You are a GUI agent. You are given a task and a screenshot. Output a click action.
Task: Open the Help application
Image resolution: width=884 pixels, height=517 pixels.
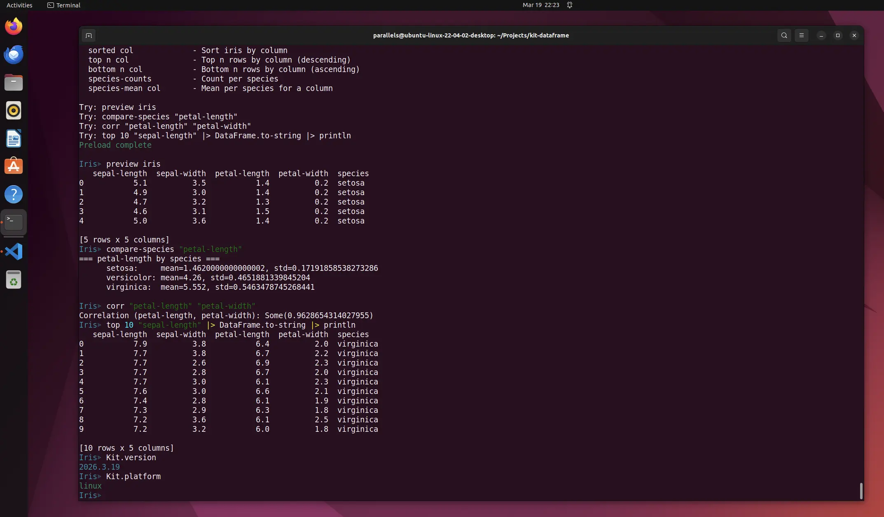(14, 194)
